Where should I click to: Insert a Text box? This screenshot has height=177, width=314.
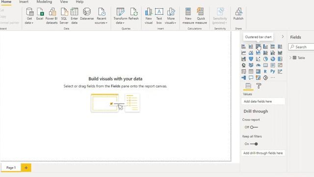159,16
